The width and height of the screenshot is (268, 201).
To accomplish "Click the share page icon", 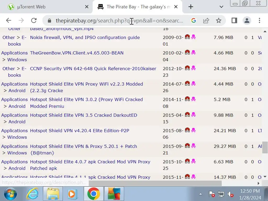I will click(x=206, y=20).
